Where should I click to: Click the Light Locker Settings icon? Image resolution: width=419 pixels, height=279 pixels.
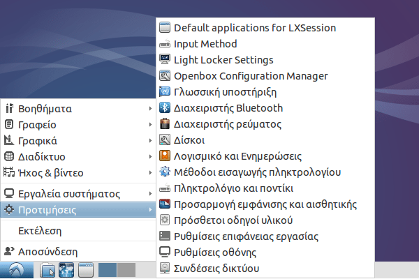click(x=165, y=60)
